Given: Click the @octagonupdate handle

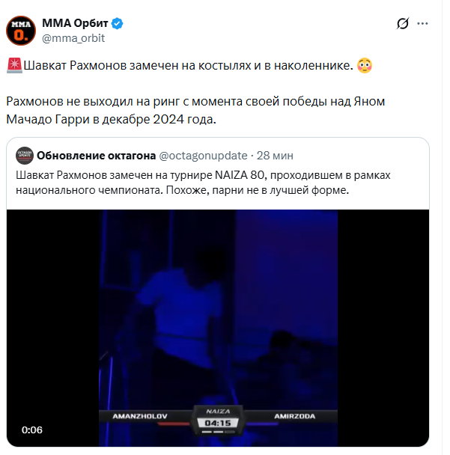Looking at the screenshot, I should click(203, 156).
